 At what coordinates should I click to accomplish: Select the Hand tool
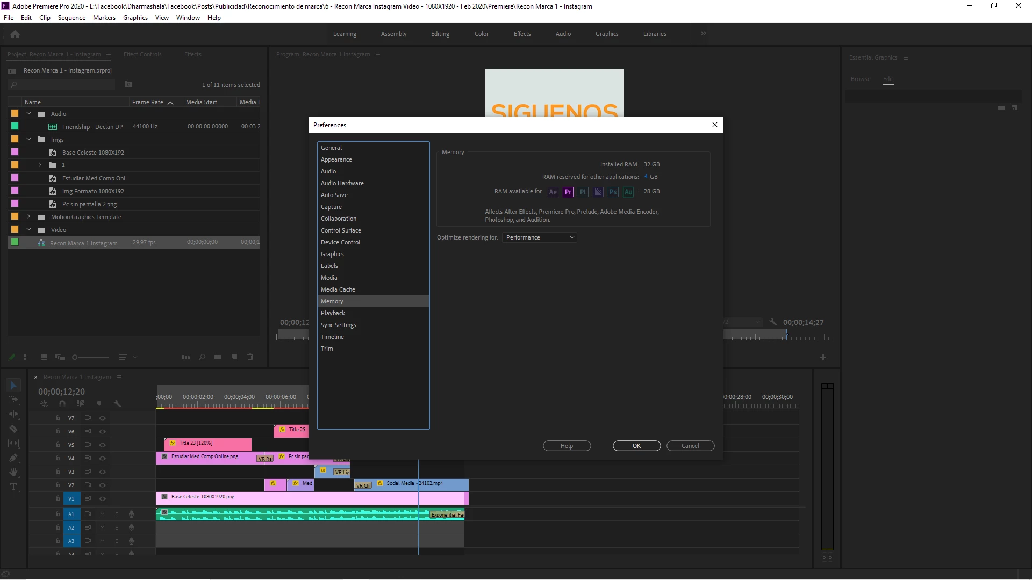click(x=13, y=473)
